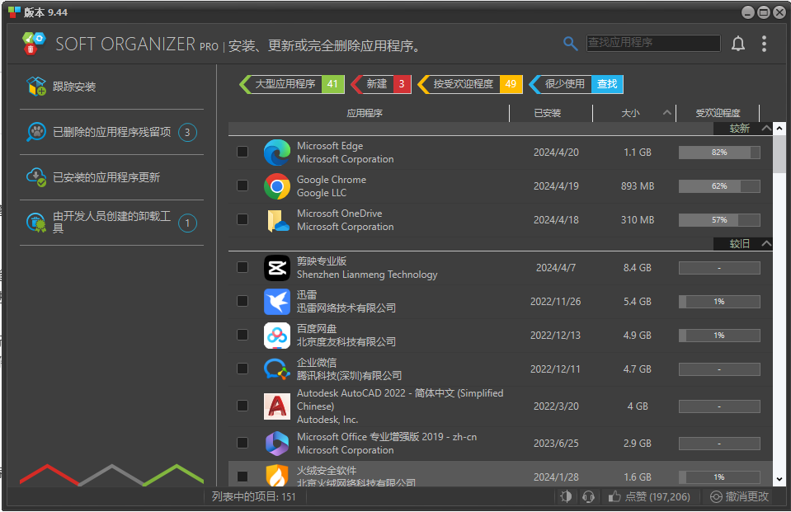Image resolution: width=791 pixels, height=512 pixels.
Task: Click the date 2022/11/26 of 迅雷
Action: (x=555, y=302)
